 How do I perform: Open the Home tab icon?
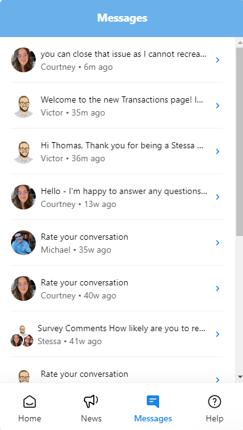pos(30,402)
